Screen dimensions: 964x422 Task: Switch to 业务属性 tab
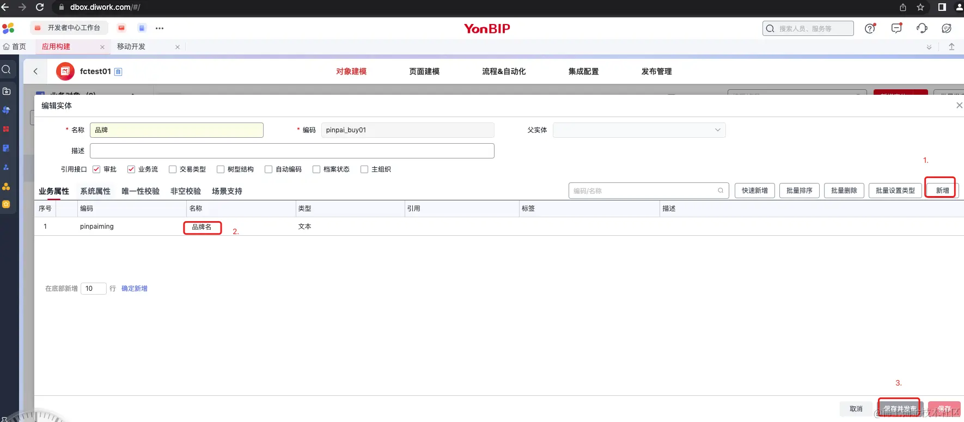click(54, 191)
